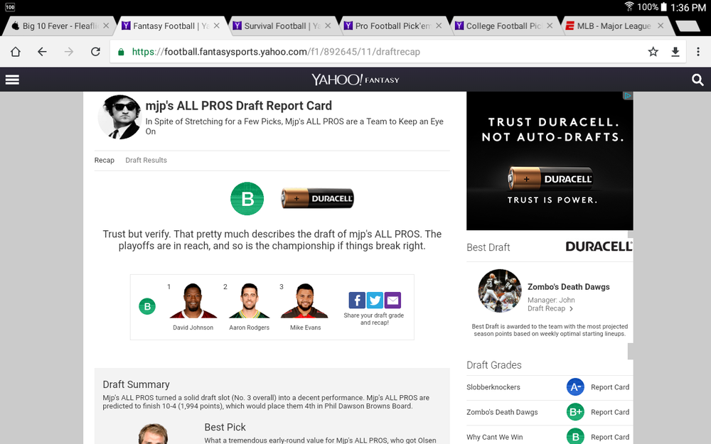Select the David Johnson player photo
The image size is (711, 444).
pyautogui.click(x=193, y=300)
